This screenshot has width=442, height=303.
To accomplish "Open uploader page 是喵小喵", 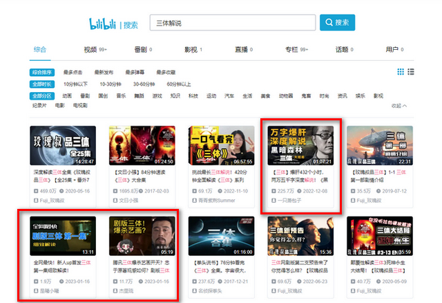I will (49, 291).
